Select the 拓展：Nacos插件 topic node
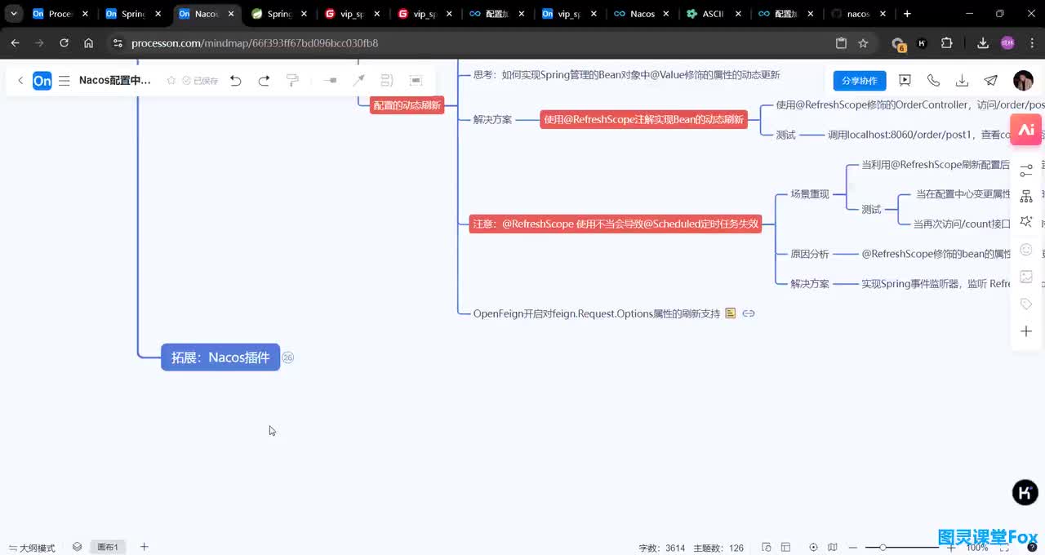This screenshot has height=555, width=1045. tap(220, 357)
